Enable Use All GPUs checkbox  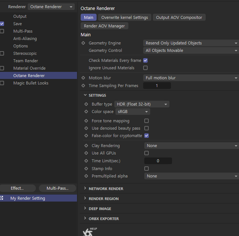[x=147, y=153]
